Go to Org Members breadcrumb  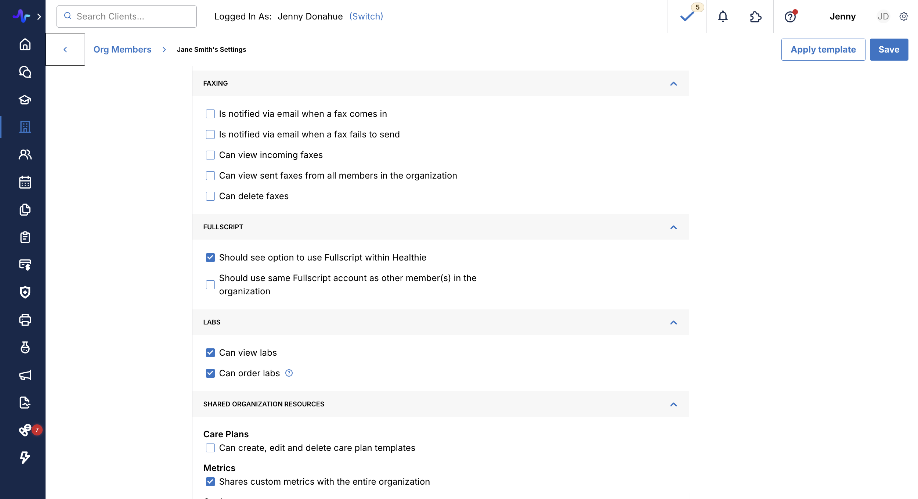click(122, 50)
